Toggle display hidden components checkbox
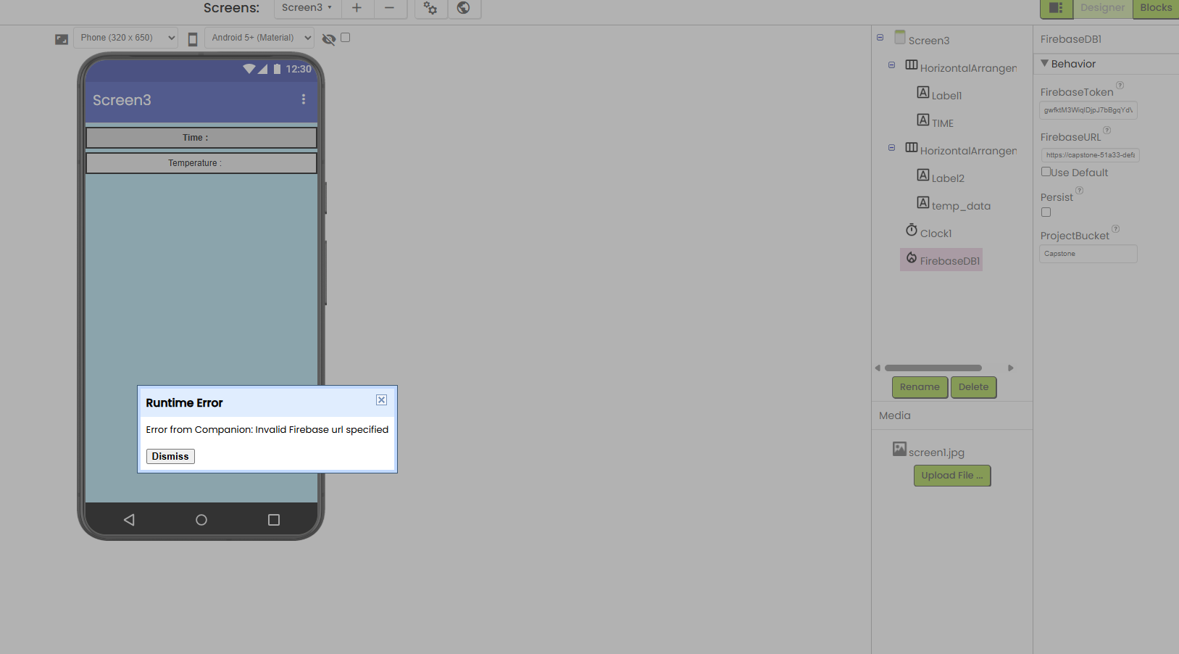This screenshot has width=1179, height=654. click(346, 38)
